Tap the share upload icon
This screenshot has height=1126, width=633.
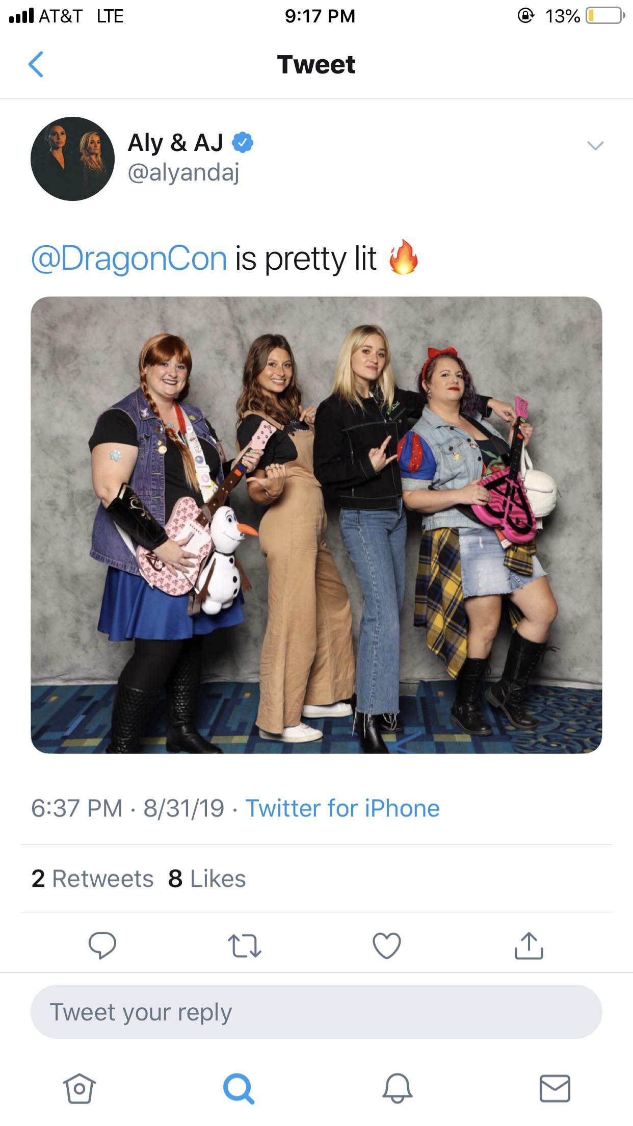point(529,945)
